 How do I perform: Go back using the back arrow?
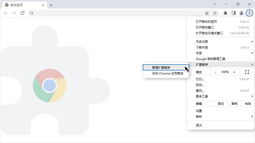click(6, 13)
